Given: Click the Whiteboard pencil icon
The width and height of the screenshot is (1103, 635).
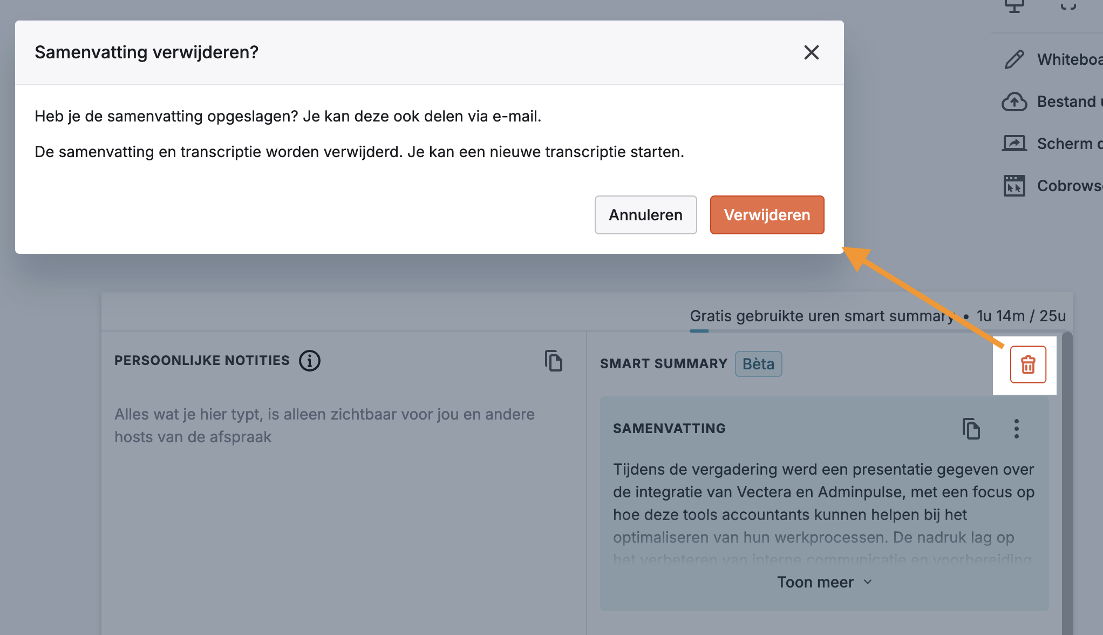Looking at the screenshot, I should [x=1015, y=59].
